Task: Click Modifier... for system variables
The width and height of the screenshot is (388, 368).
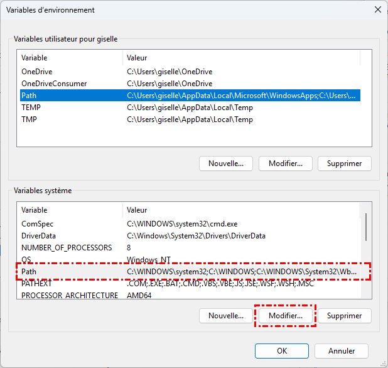Action: tap(285, 316)
